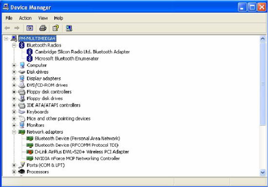Click Scan for hardware changes icon
The image size is (268, 187).
(69, 28)
